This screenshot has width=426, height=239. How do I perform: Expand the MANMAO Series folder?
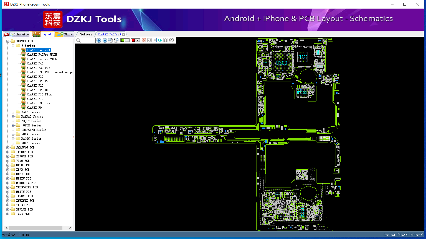coord(13,116)
